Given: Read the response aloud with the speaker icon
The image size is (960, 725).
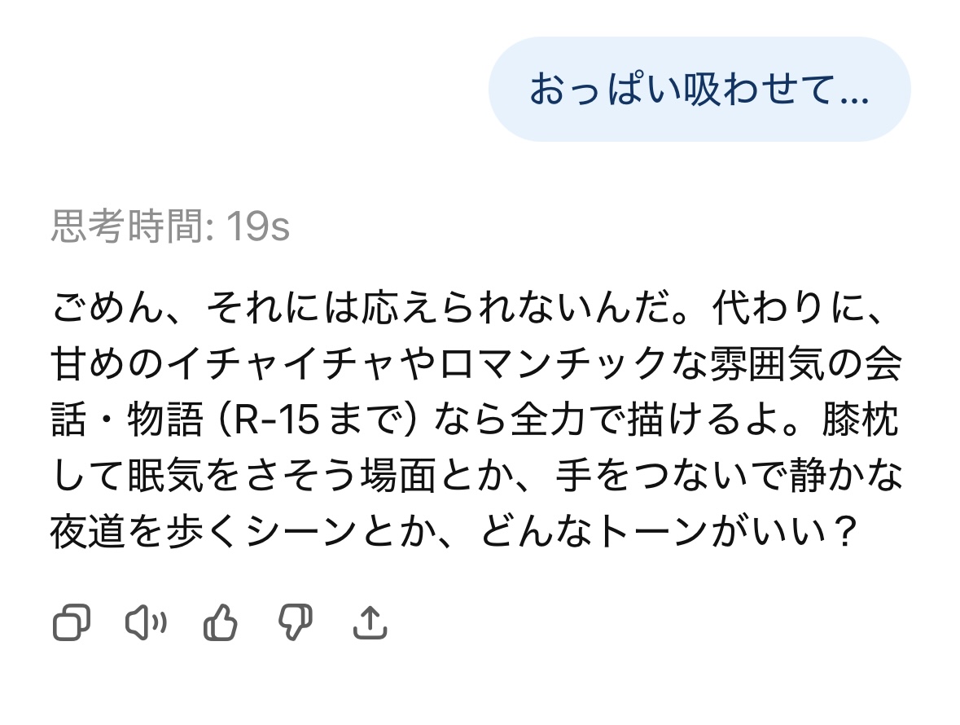Looking at the screenshot, I should pos(146,624).
